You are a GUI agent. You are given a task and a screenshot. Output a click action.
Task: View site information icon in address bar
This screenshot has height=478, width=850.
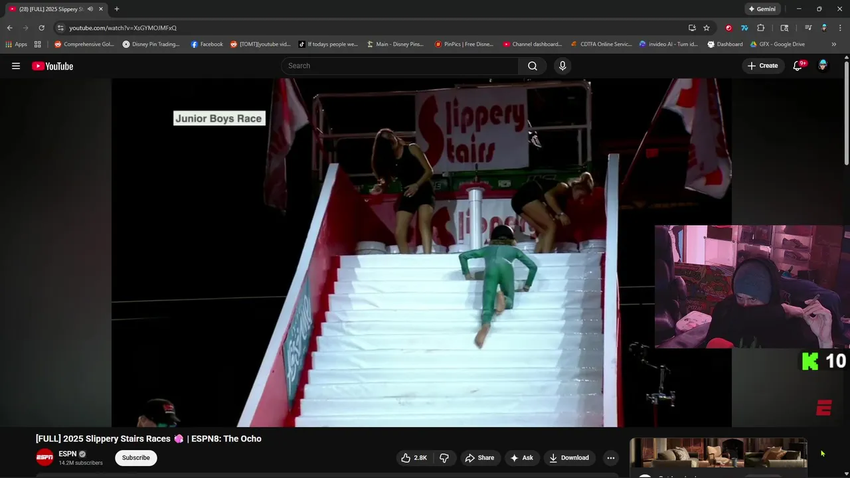(x=60, y=28)
